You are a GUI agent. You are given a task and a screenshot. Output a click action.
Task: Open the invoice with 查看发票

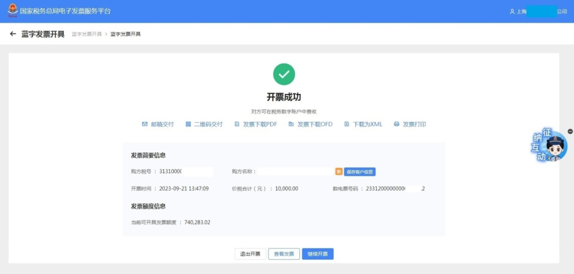[284, 254]
